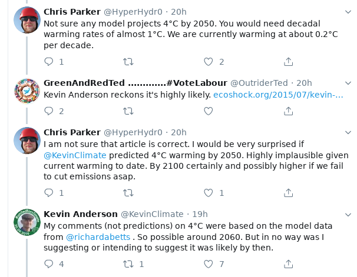Open the @KevinClimate mention in Chris's tweet

click(75, 155)
